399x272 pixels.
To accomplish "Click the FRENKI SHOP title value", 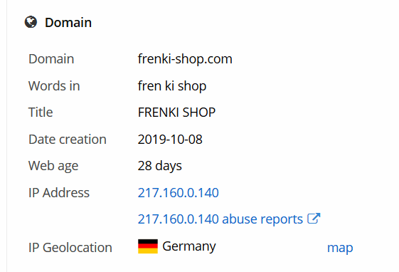I will click(x=176, y=113).
